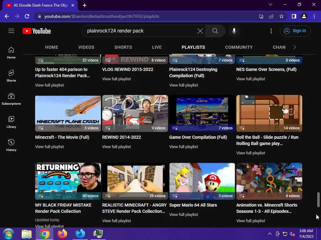Viewport: 321px width, 240px height.
Task: View full playlist for Super Mario 64 All Stars
Action: pos(183,214)
